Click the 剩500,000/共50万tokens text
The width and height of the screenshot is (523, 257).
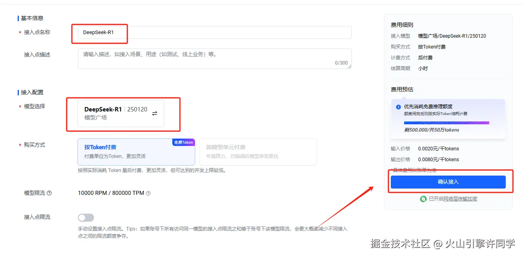click(431, 130)
